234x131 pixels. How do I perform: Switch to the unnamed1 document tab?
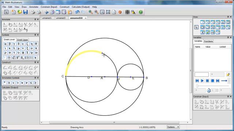click(47, 18)
